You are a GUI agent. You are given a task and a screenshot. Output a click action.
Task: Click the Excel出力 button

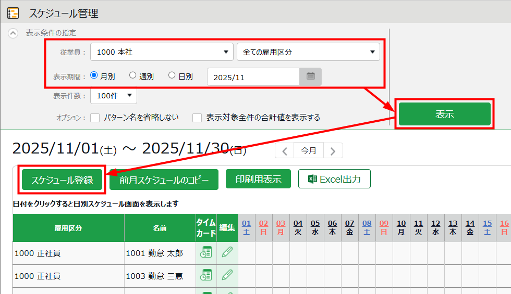pyautogui.click(x=334, y=179)
